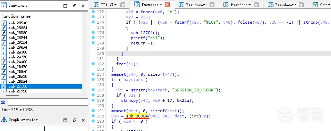Select function sub_2A7FC in list
331x131 pixels.
pyautogui.click(x=18, y=57)
